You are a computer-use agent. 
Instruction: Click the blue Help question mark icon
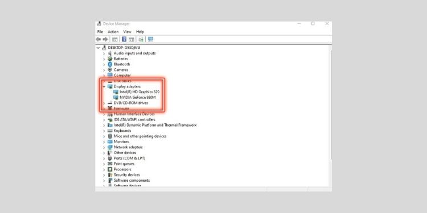point(124,39)
